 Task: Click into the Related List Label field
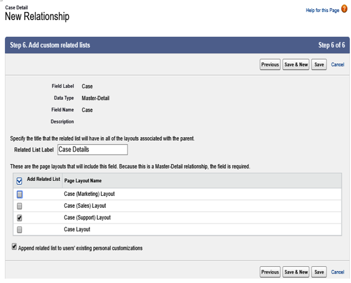coord(93,150)
